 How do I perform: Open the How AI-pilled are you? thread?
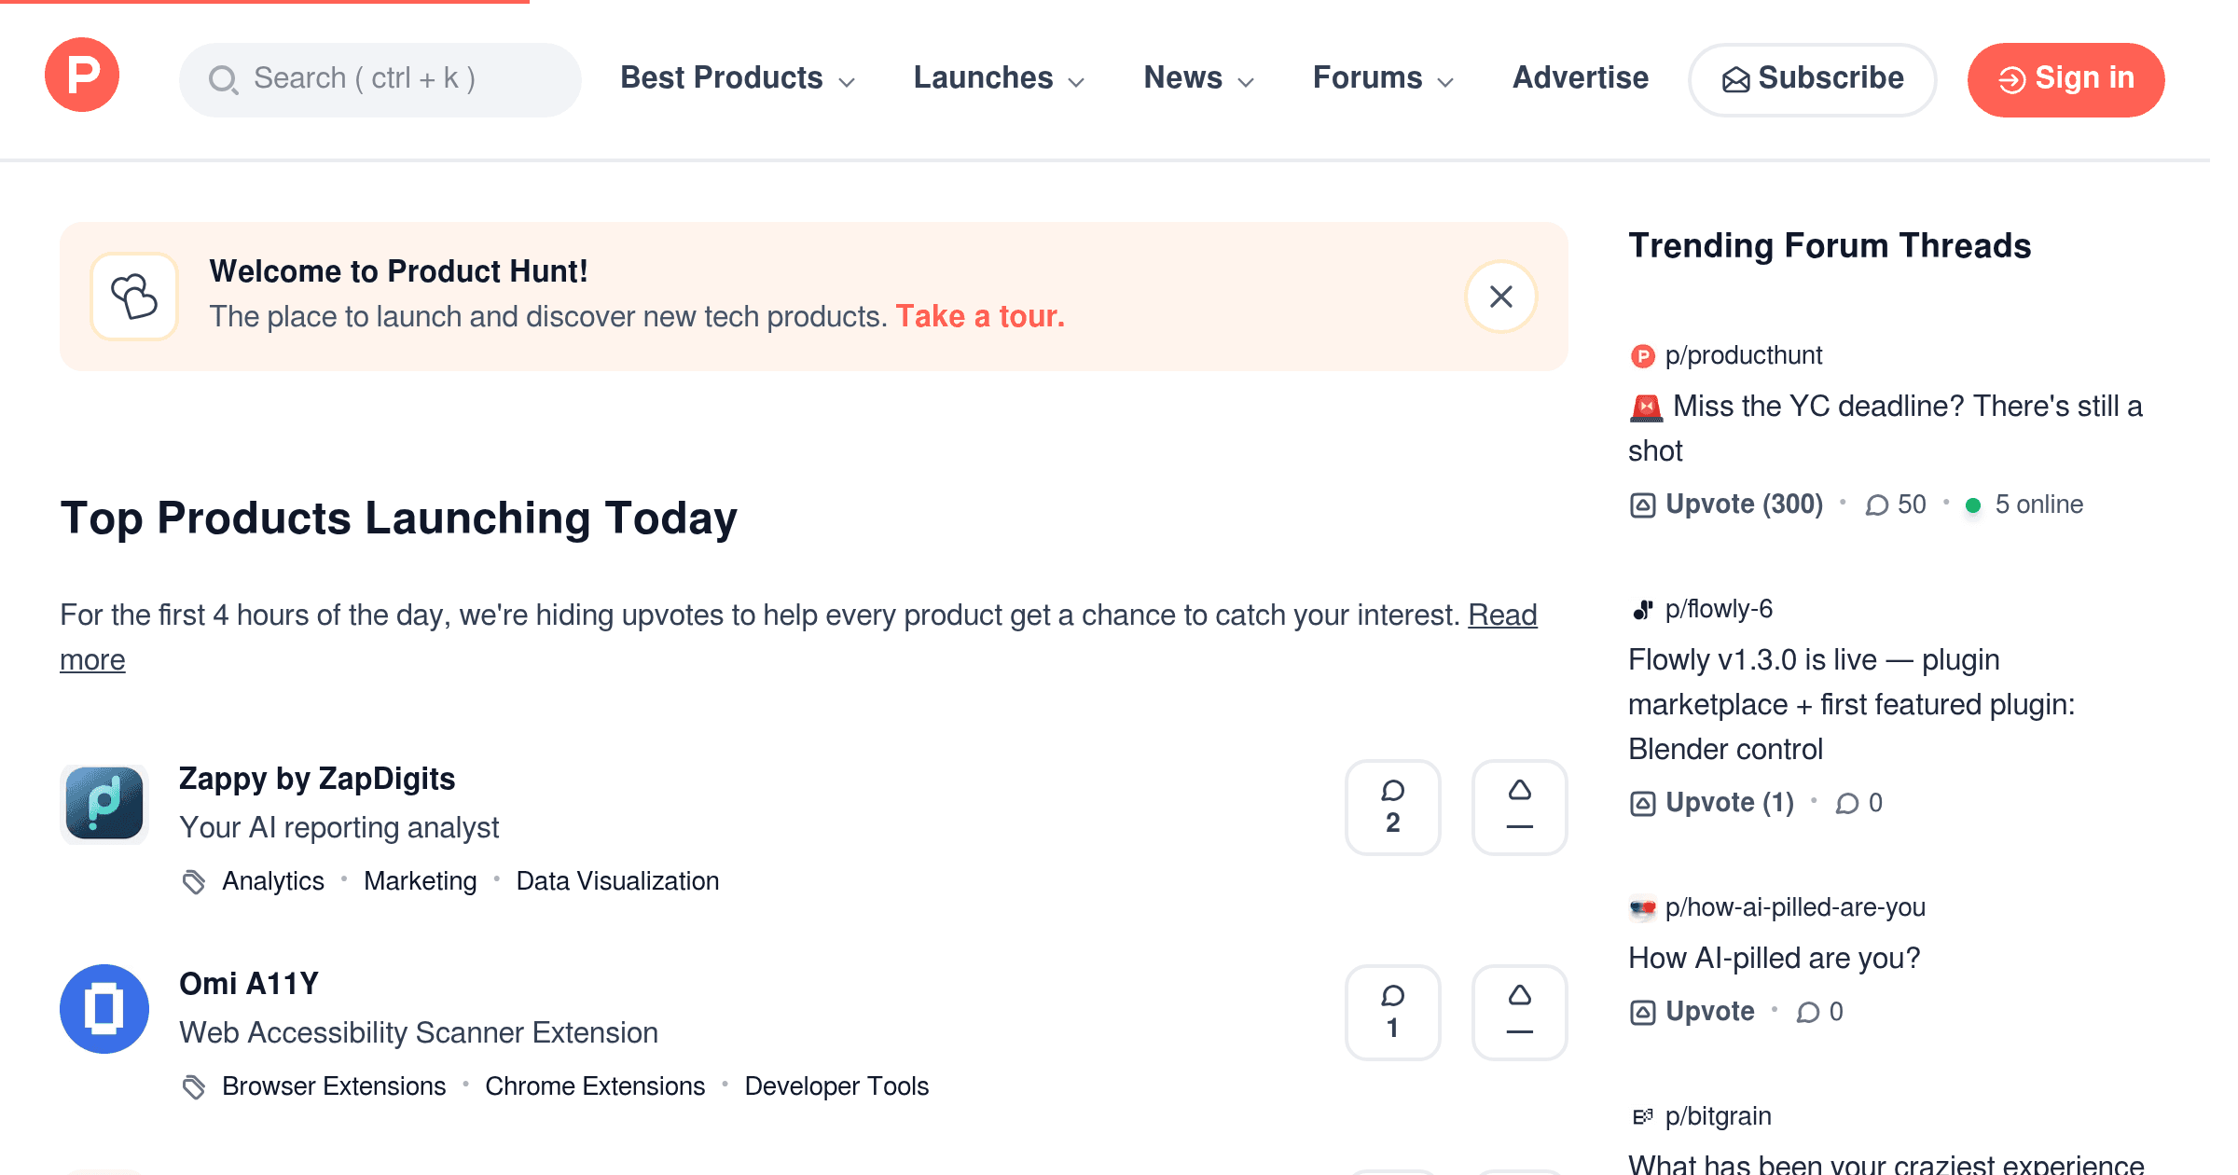[1775, 959]
